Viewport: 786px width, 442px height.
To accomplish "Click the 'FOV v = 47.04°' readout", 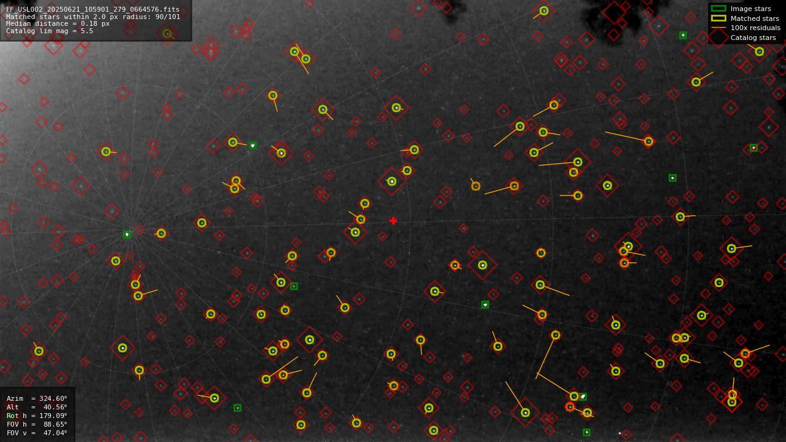I will pyautogui.click(x=37, y=433).
